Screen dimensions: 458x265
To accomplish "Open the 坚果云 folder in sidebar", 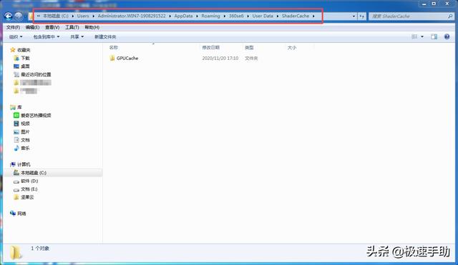I will click(24, 197).
